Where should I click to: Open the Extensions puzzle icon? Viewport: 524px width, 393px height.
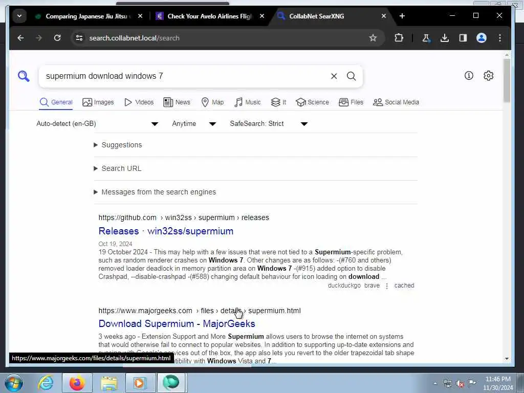399,38
